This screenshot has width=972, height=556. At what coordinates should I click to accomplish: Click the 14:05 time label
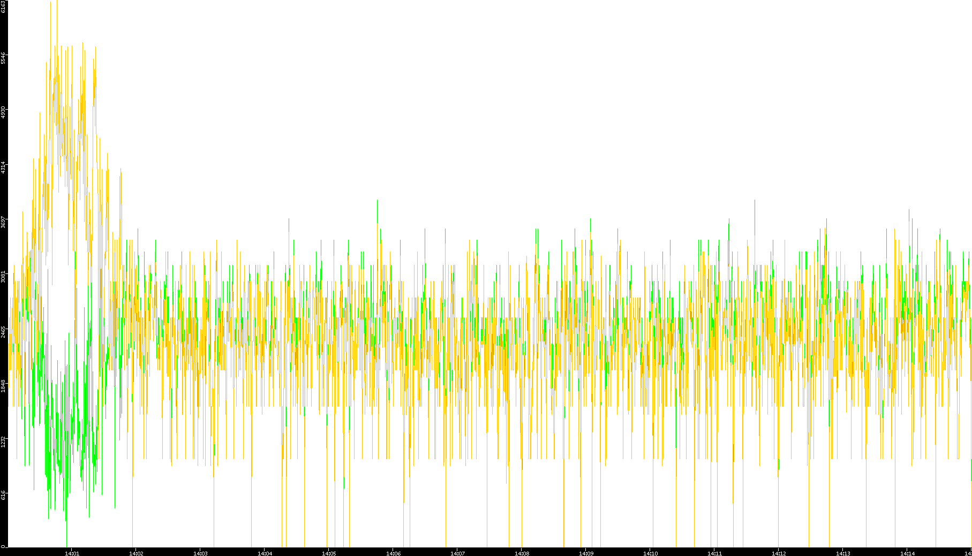pos(329,553)
